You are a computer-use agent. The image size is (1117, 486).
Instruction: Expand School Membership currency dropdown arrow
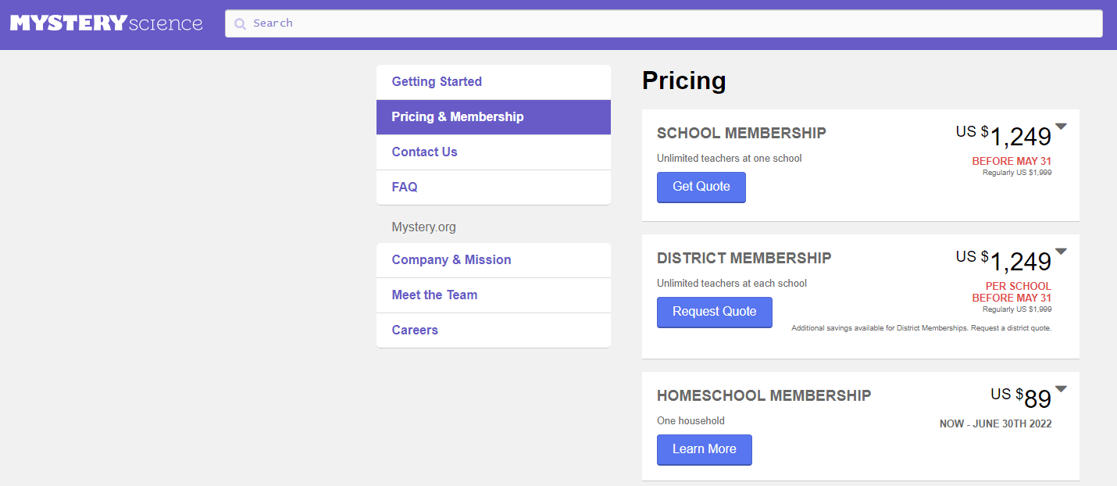click(x=1061, y=127)
